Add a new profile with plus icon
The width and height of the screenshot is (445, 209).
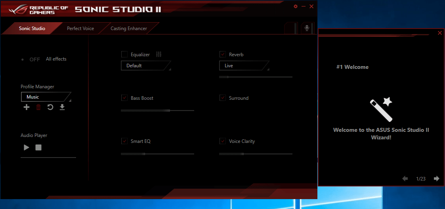pyautogui.click(x=27, y=107)
